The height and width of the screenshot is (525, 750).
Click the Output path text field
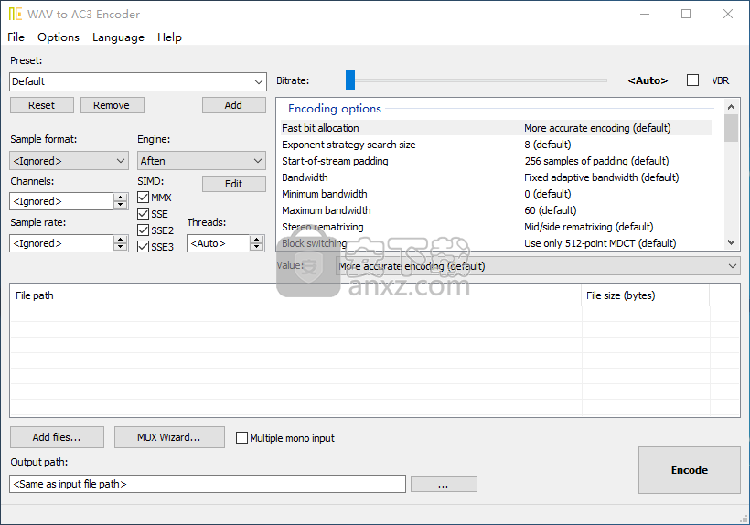tap(208, 484)
